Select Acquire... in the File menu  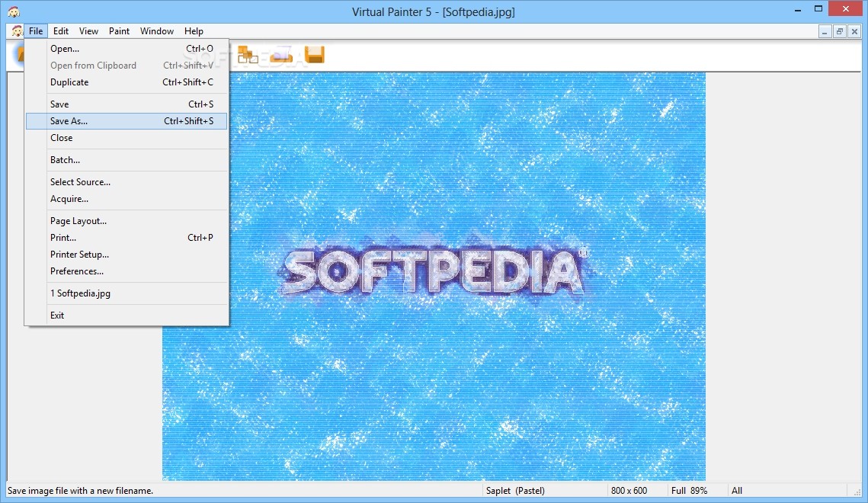[x=127, y=199]
